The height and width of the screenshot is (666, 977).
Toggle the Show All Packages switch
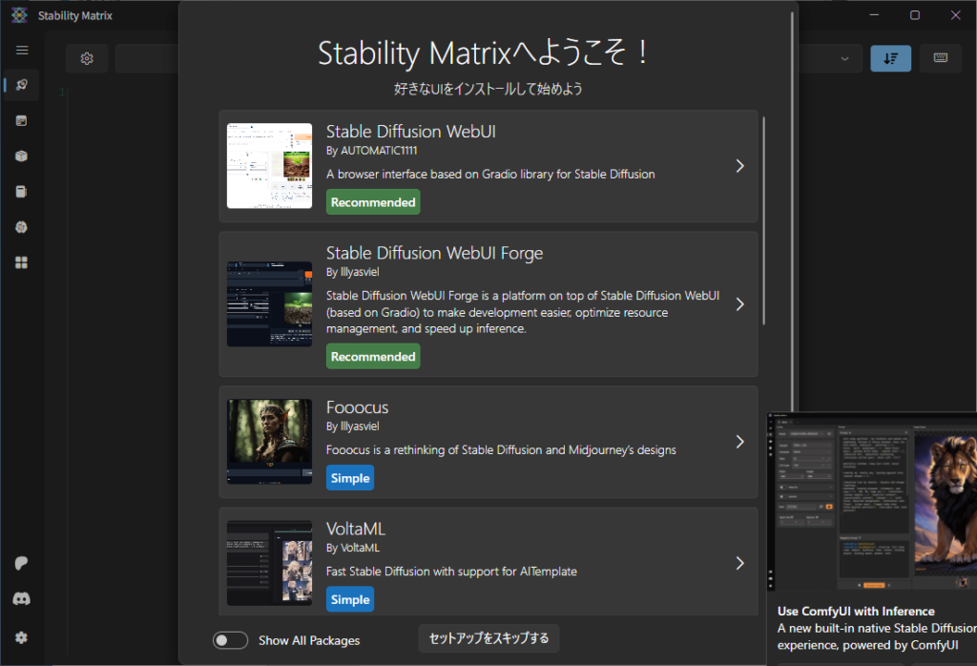231,640
